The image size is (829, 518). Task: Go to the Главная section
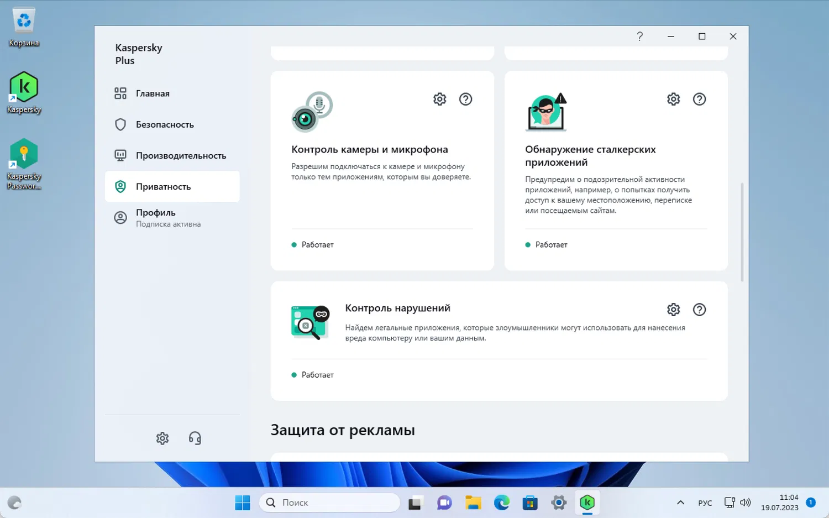(172, 93)
